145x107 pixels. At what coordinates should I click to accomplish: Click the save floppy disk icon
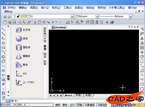tap(14, 22)
